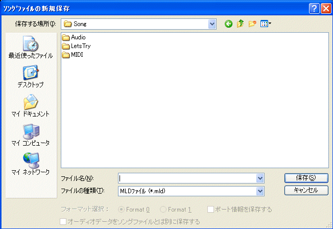Open the view menu icon
The width and height of the screenshot is (333, 229).
pos(266,24)
